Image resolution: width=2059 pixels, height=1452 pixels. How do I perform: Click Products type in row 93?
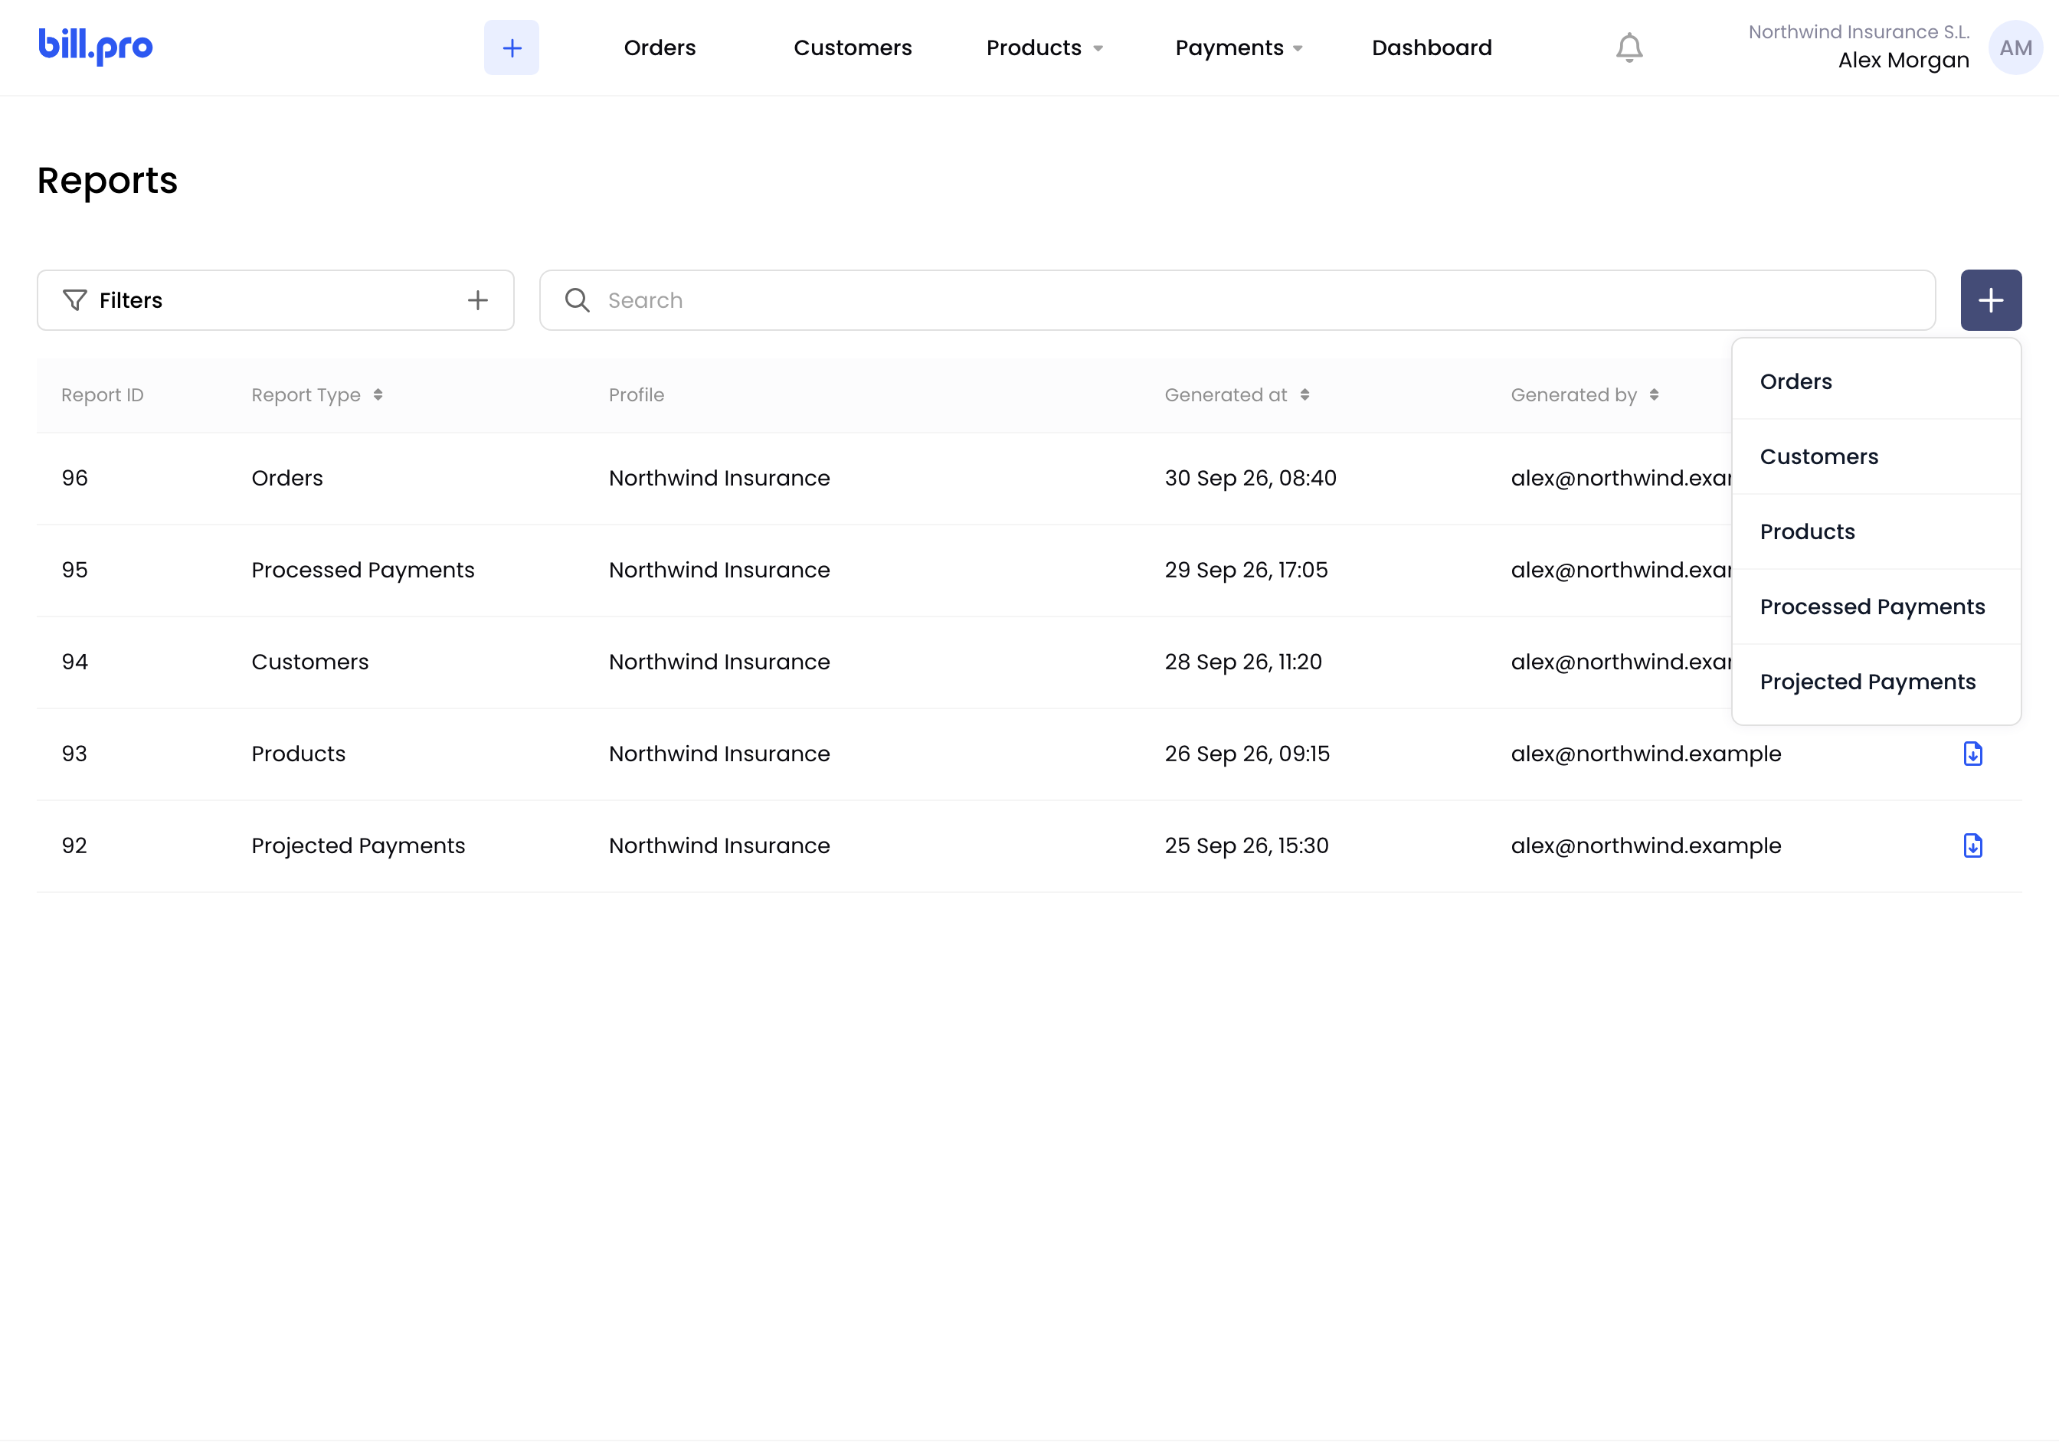[298, 754]
